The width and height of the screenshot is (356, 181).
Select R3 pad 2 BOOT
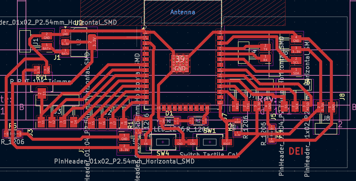pyautogui.click(x=237, y=121)
